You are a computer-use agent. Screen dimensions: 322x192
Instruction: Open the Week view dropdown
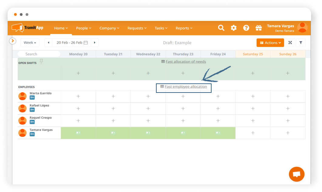(x=30, y=43)
